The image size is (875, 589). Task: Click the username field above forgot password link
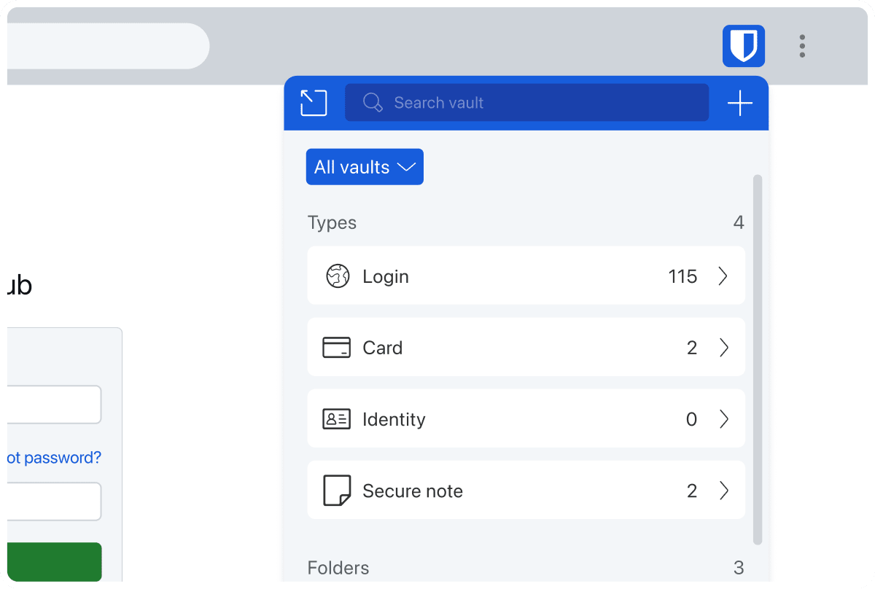[54, 405]
